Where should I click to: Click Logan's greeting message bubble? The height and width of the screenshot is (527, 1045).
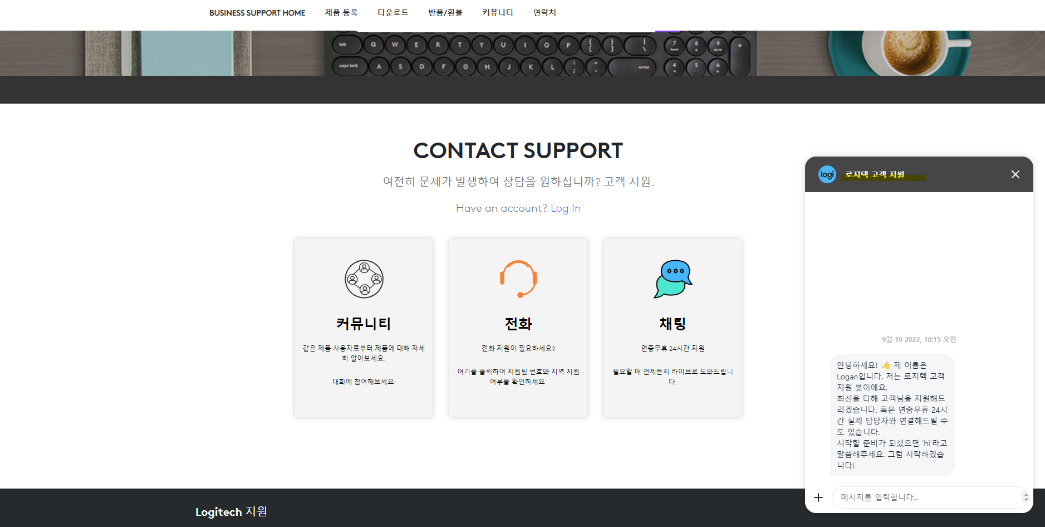pyautogui.click(x=892, y=415)
